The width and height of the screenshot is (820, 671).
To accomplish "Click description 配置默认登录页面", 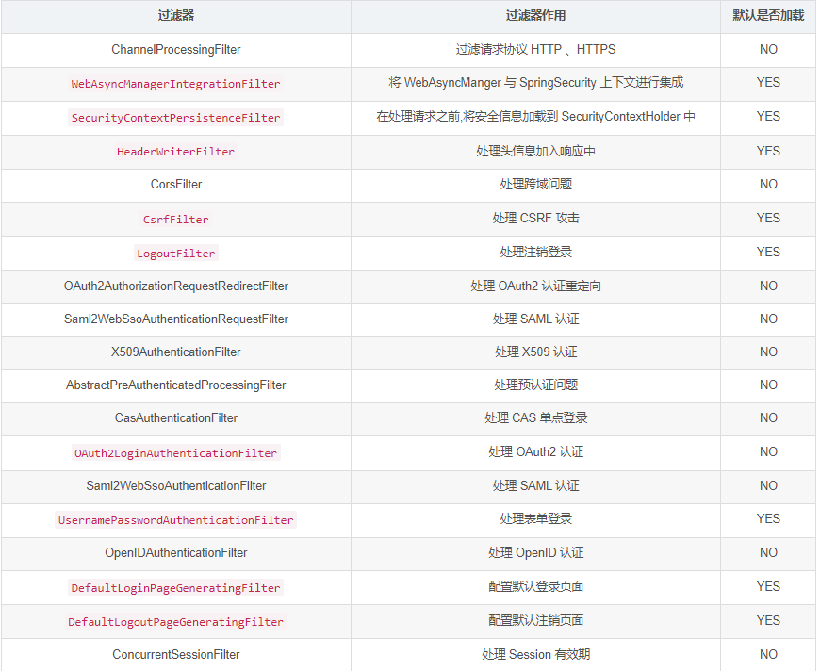I will 535,587.
